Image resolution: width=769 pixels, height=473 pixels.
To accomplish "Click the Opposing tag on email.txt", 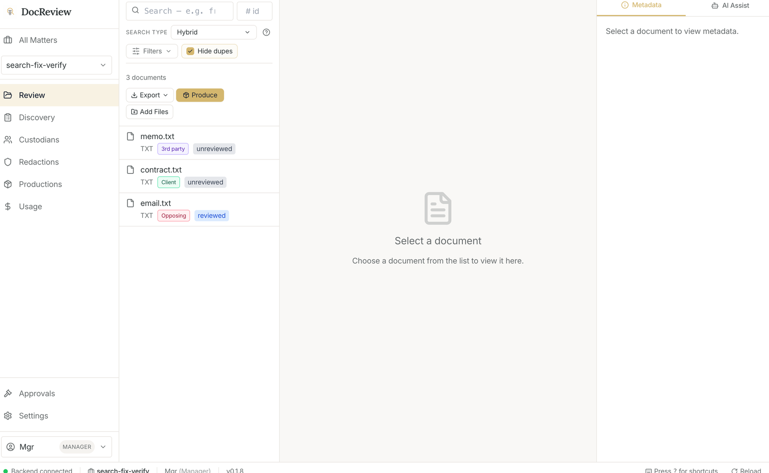I will 174,215.
